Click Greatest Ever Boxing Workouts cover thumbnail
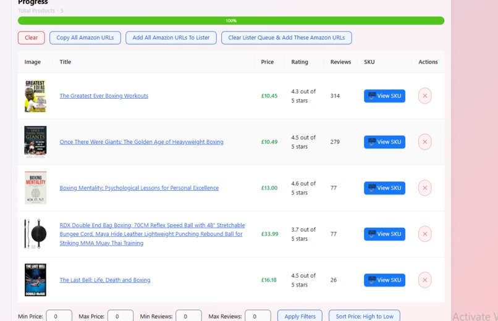 [35, 96]
